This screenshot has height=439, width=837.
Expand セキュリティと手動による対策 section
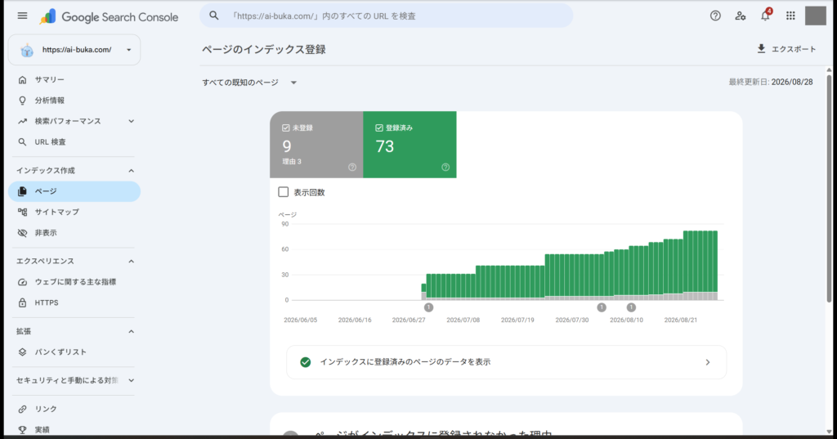tap(132, 380)
